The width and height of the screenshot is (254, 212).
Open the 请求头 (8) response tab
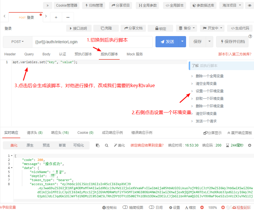(35, 133)
